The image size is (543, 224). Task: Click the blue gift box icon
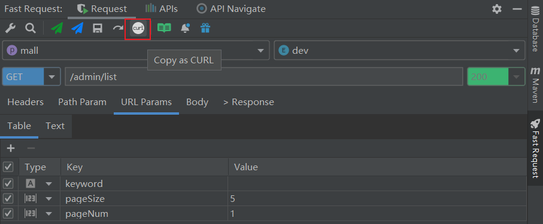[x=205, y=28]
